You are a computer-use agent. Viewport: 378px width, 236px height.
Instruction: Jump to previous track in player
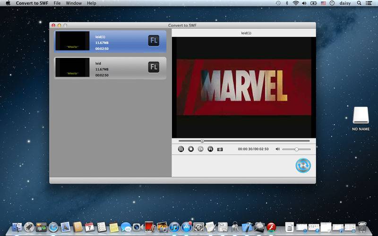coord(200,149)
